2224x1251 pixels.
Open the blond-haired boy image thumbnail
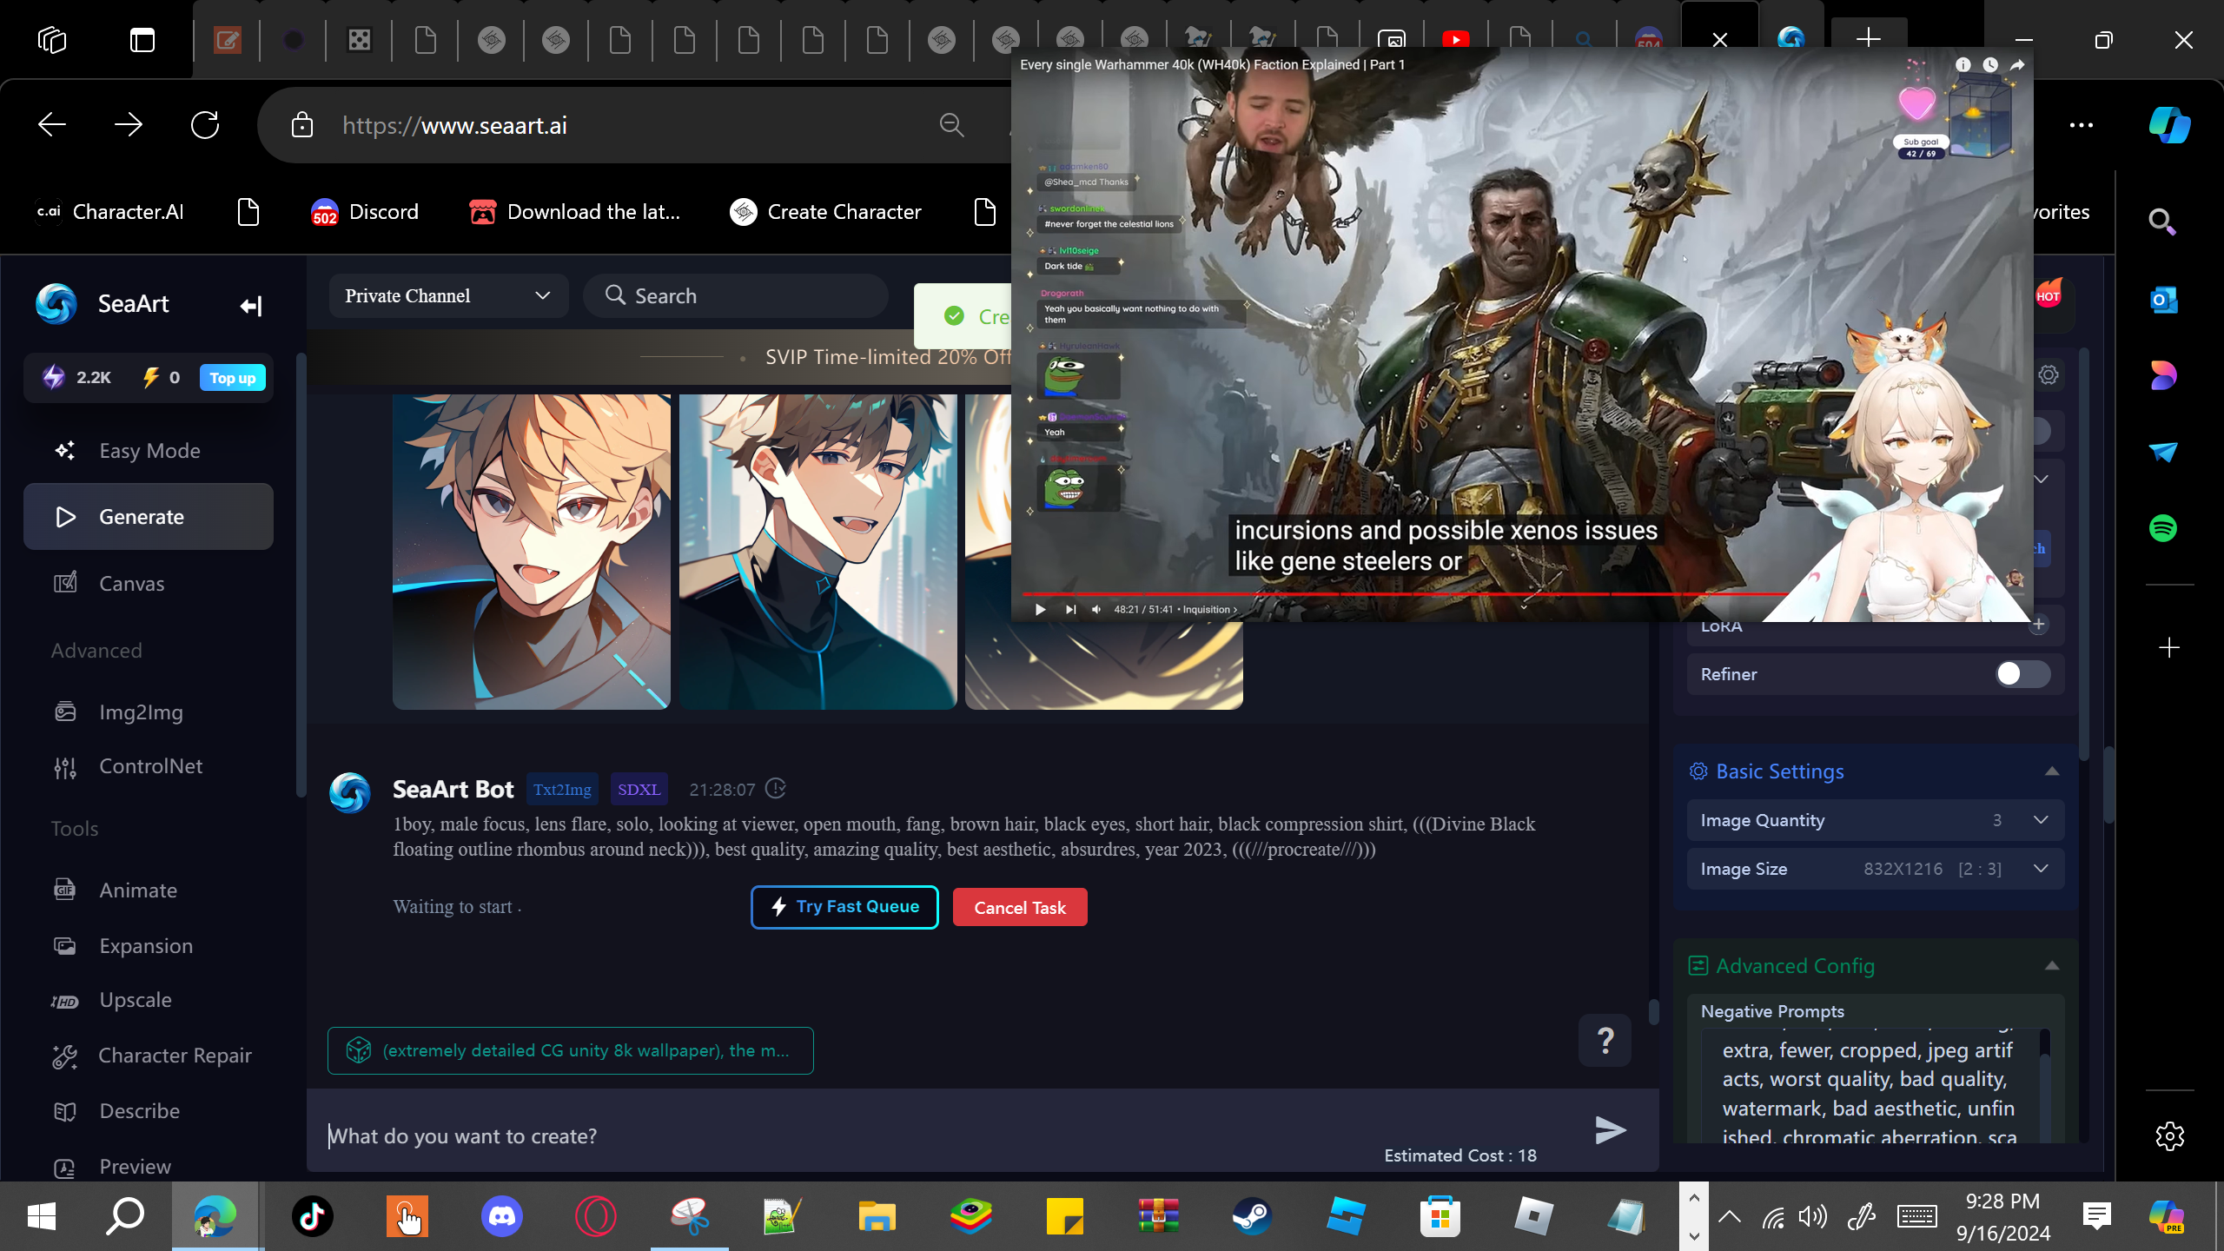532,552
